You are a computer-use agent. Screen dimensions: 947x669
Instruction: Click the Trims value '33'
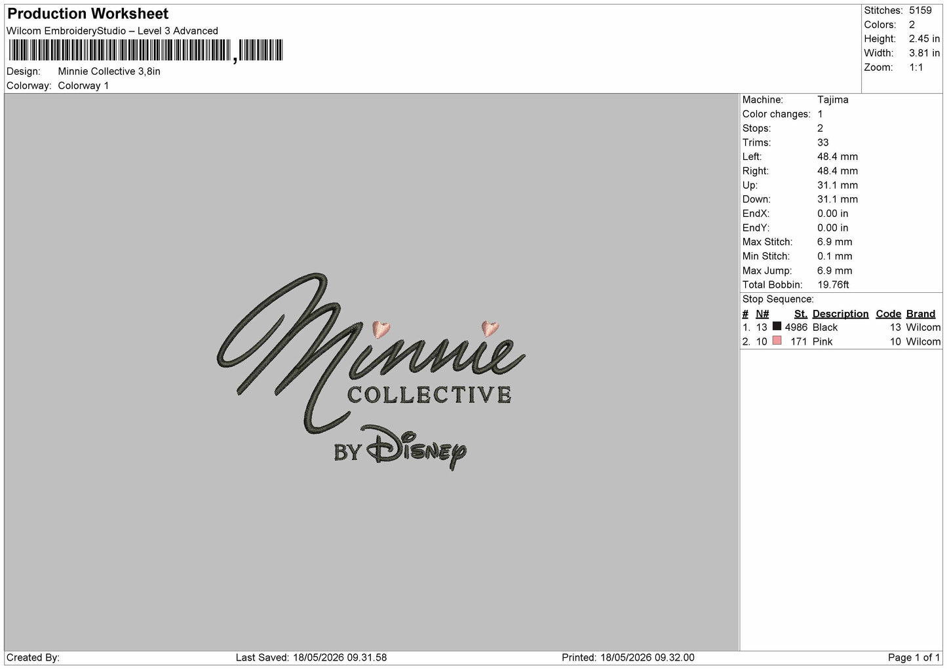[823, 142]
